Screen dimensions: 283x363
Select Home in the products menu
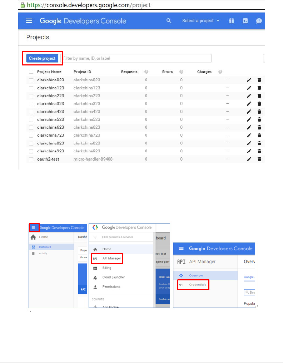(121, 249)
